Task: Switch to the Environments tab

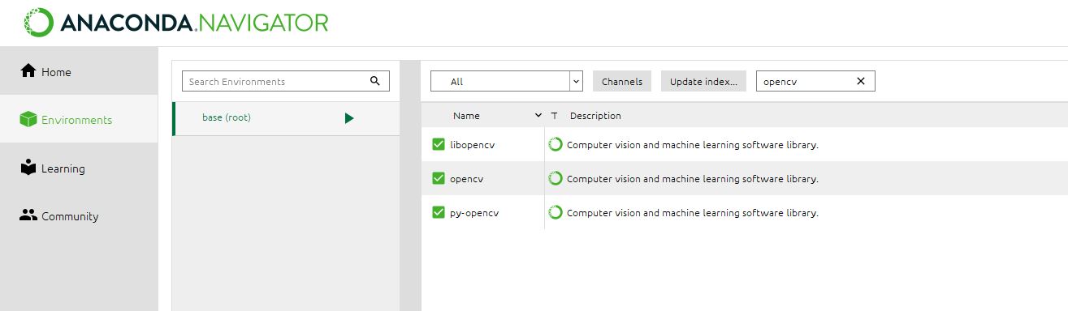Action: (79, 119)
